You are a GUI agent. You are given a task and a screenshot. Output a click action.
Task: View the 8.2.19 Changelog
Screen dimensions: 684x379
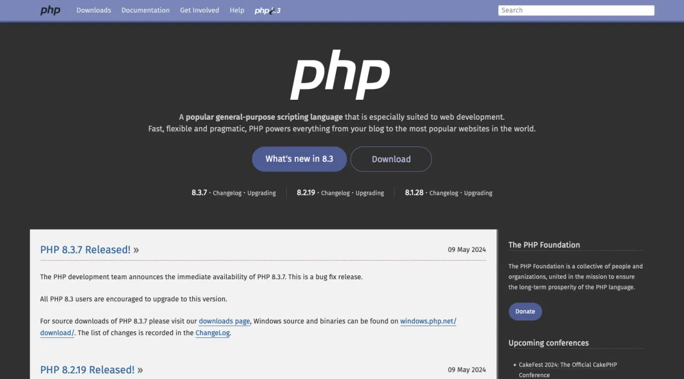(335, 193)
